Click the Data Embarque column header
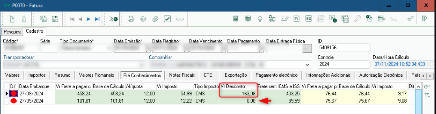This screenshot has width=436, height=114. coord(37,86)
